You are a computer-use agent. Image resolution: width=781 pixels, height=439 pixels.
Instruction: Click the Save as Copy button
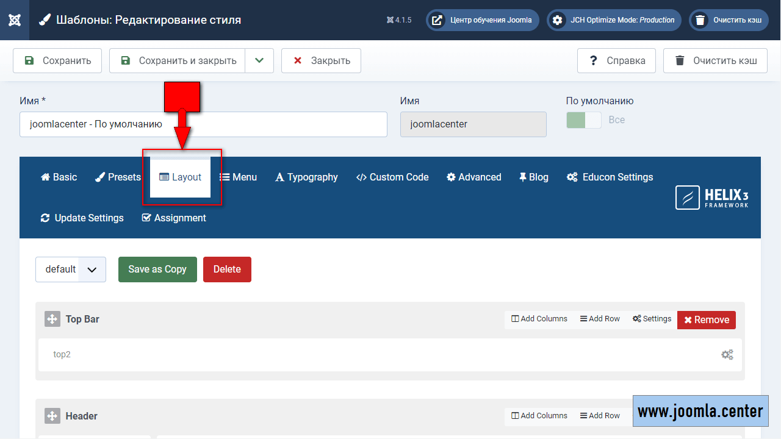click(x=157, y=269)
